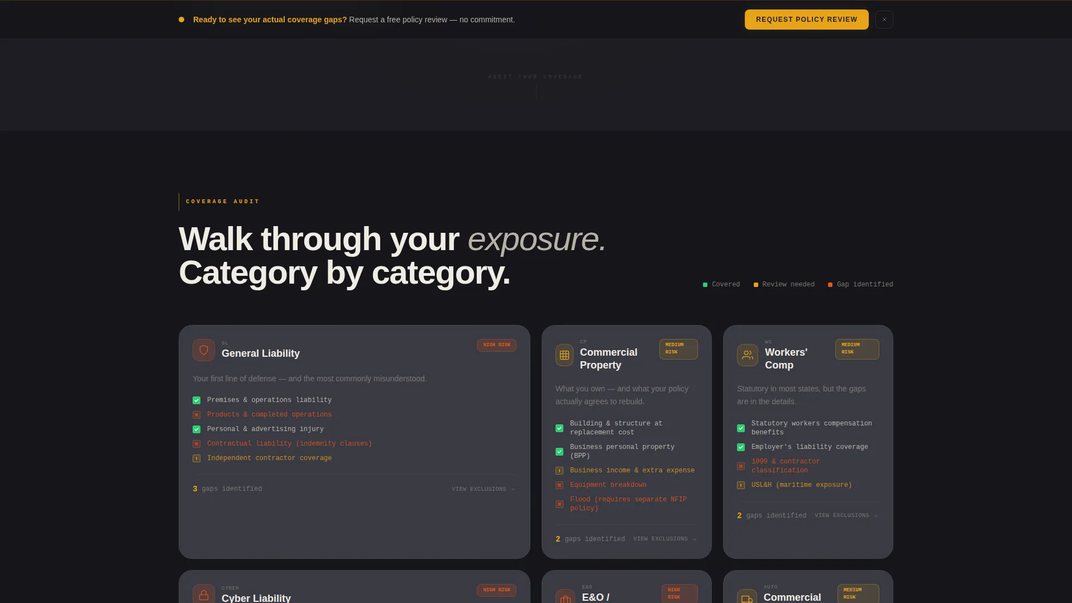Click the Commercial Auto truck icon

pyautogui.click(x=747, y=596)
